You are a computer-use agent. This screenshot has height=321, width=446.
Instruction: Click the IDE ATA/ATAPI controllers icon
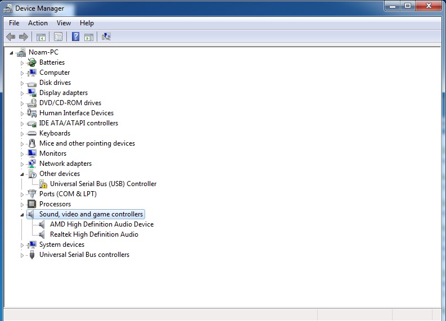[32, 124]
